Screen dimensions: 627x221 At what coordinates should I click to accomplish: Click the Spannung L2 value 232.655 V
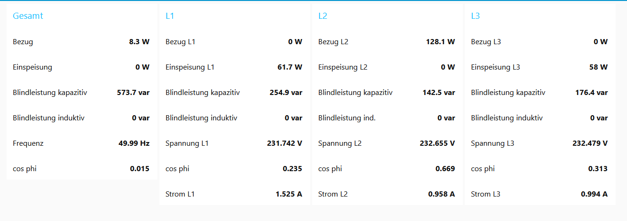pyautogui.click(x=437, y=143)
